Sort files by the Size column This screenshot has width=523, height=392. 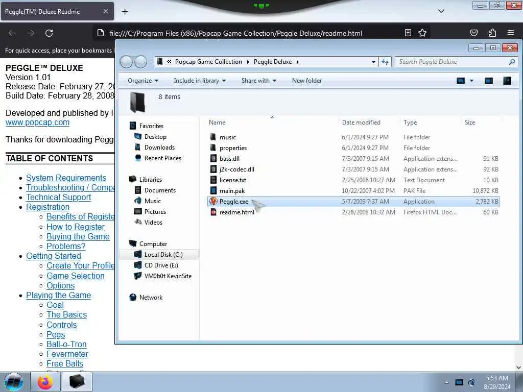pos(470,122)
